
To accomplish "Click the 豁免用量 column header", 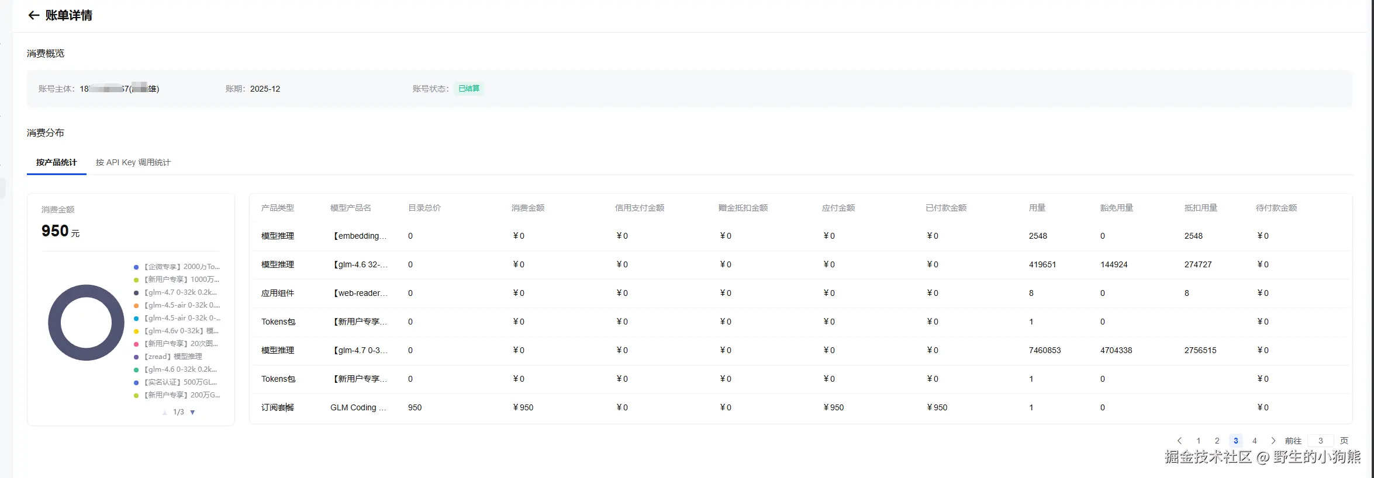I will 1117,208.
